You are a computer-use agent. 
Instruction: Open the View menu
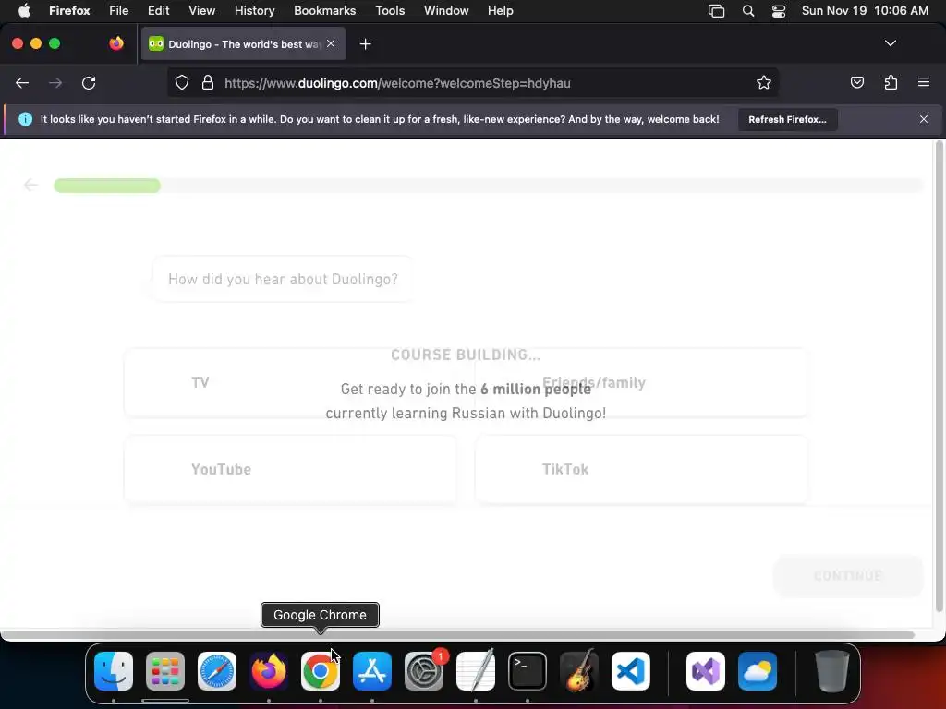point(201,10)
